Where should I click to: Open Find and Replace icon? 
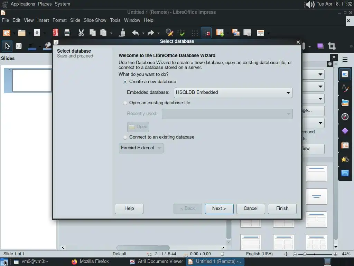[169, 33]
